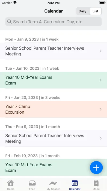Go to My Spaces icon

53,183
